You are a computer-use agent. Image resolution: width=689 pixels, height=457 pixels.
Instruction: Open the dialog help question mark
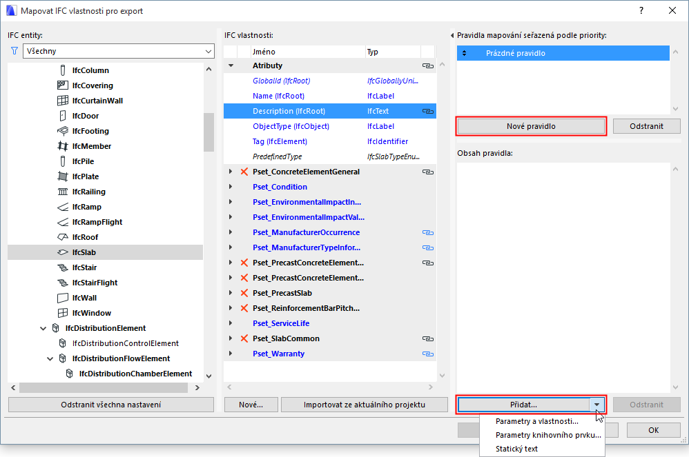point(641,10)
